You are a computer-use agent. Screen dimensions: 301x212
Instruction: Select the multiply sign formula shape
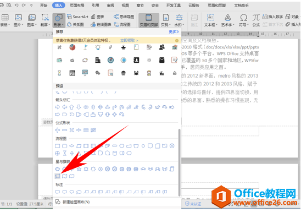coord(71,130)
